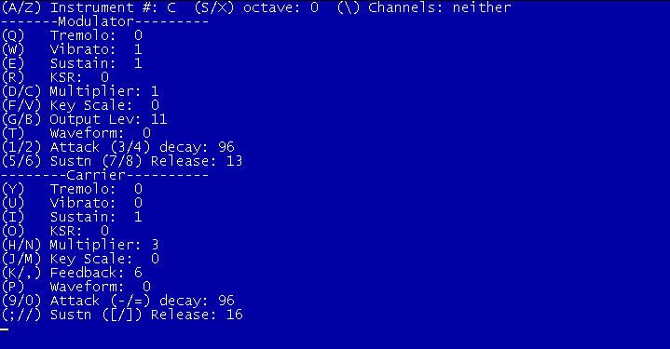This screenshot has width=670, height=349.
Task: Click the Modulator section header
Action: (104, 21)
